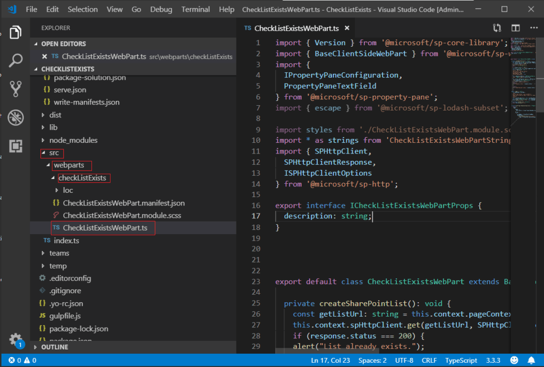
Task: Open the feedback smiley in status bar
Action: [514, 361]
